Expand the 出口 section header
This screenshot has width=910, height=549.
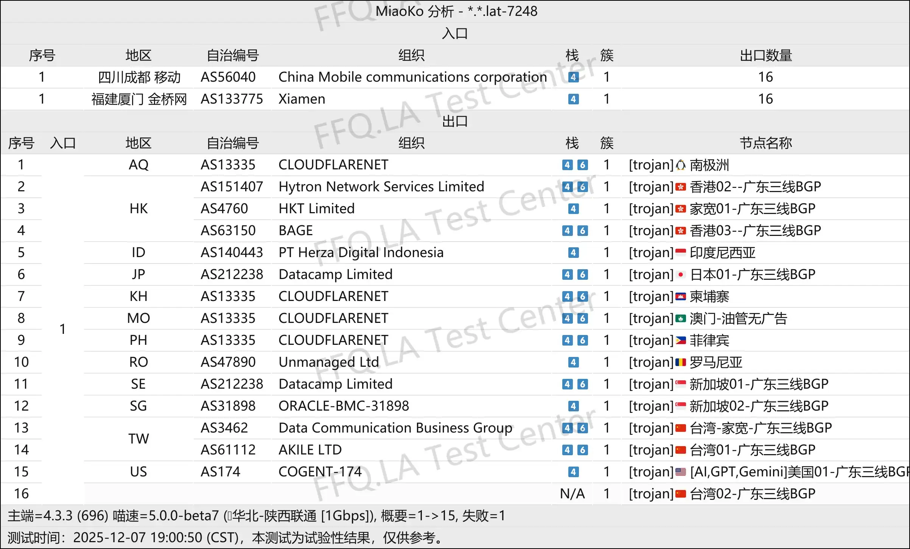pyautogui.click(x=455, y=122)
